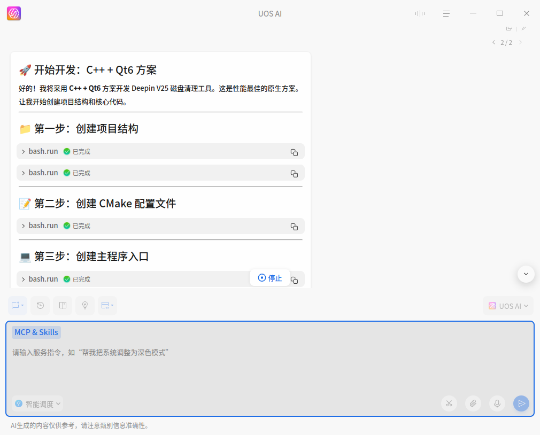Screen dimensions: 540x435
Task: Open a new chat conversation
Action: 17,305
